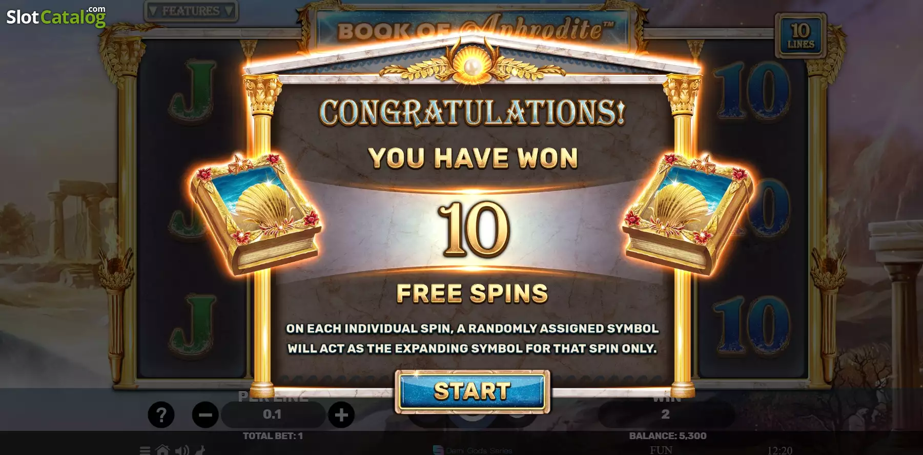Expand the Features dropdown

pyautogui.click(x=191, y=11)
